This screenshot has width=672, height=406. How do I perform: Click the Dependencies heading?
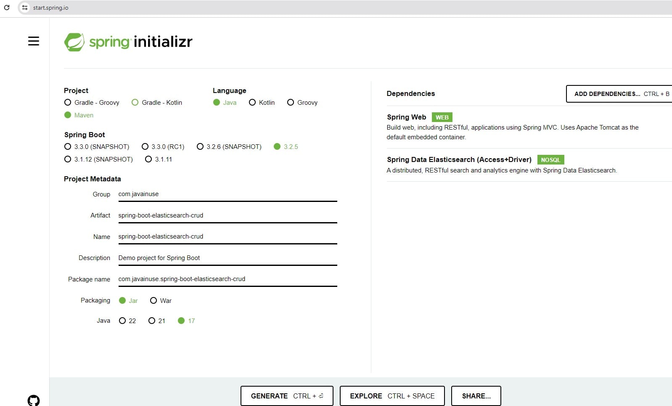pos(411,93)
